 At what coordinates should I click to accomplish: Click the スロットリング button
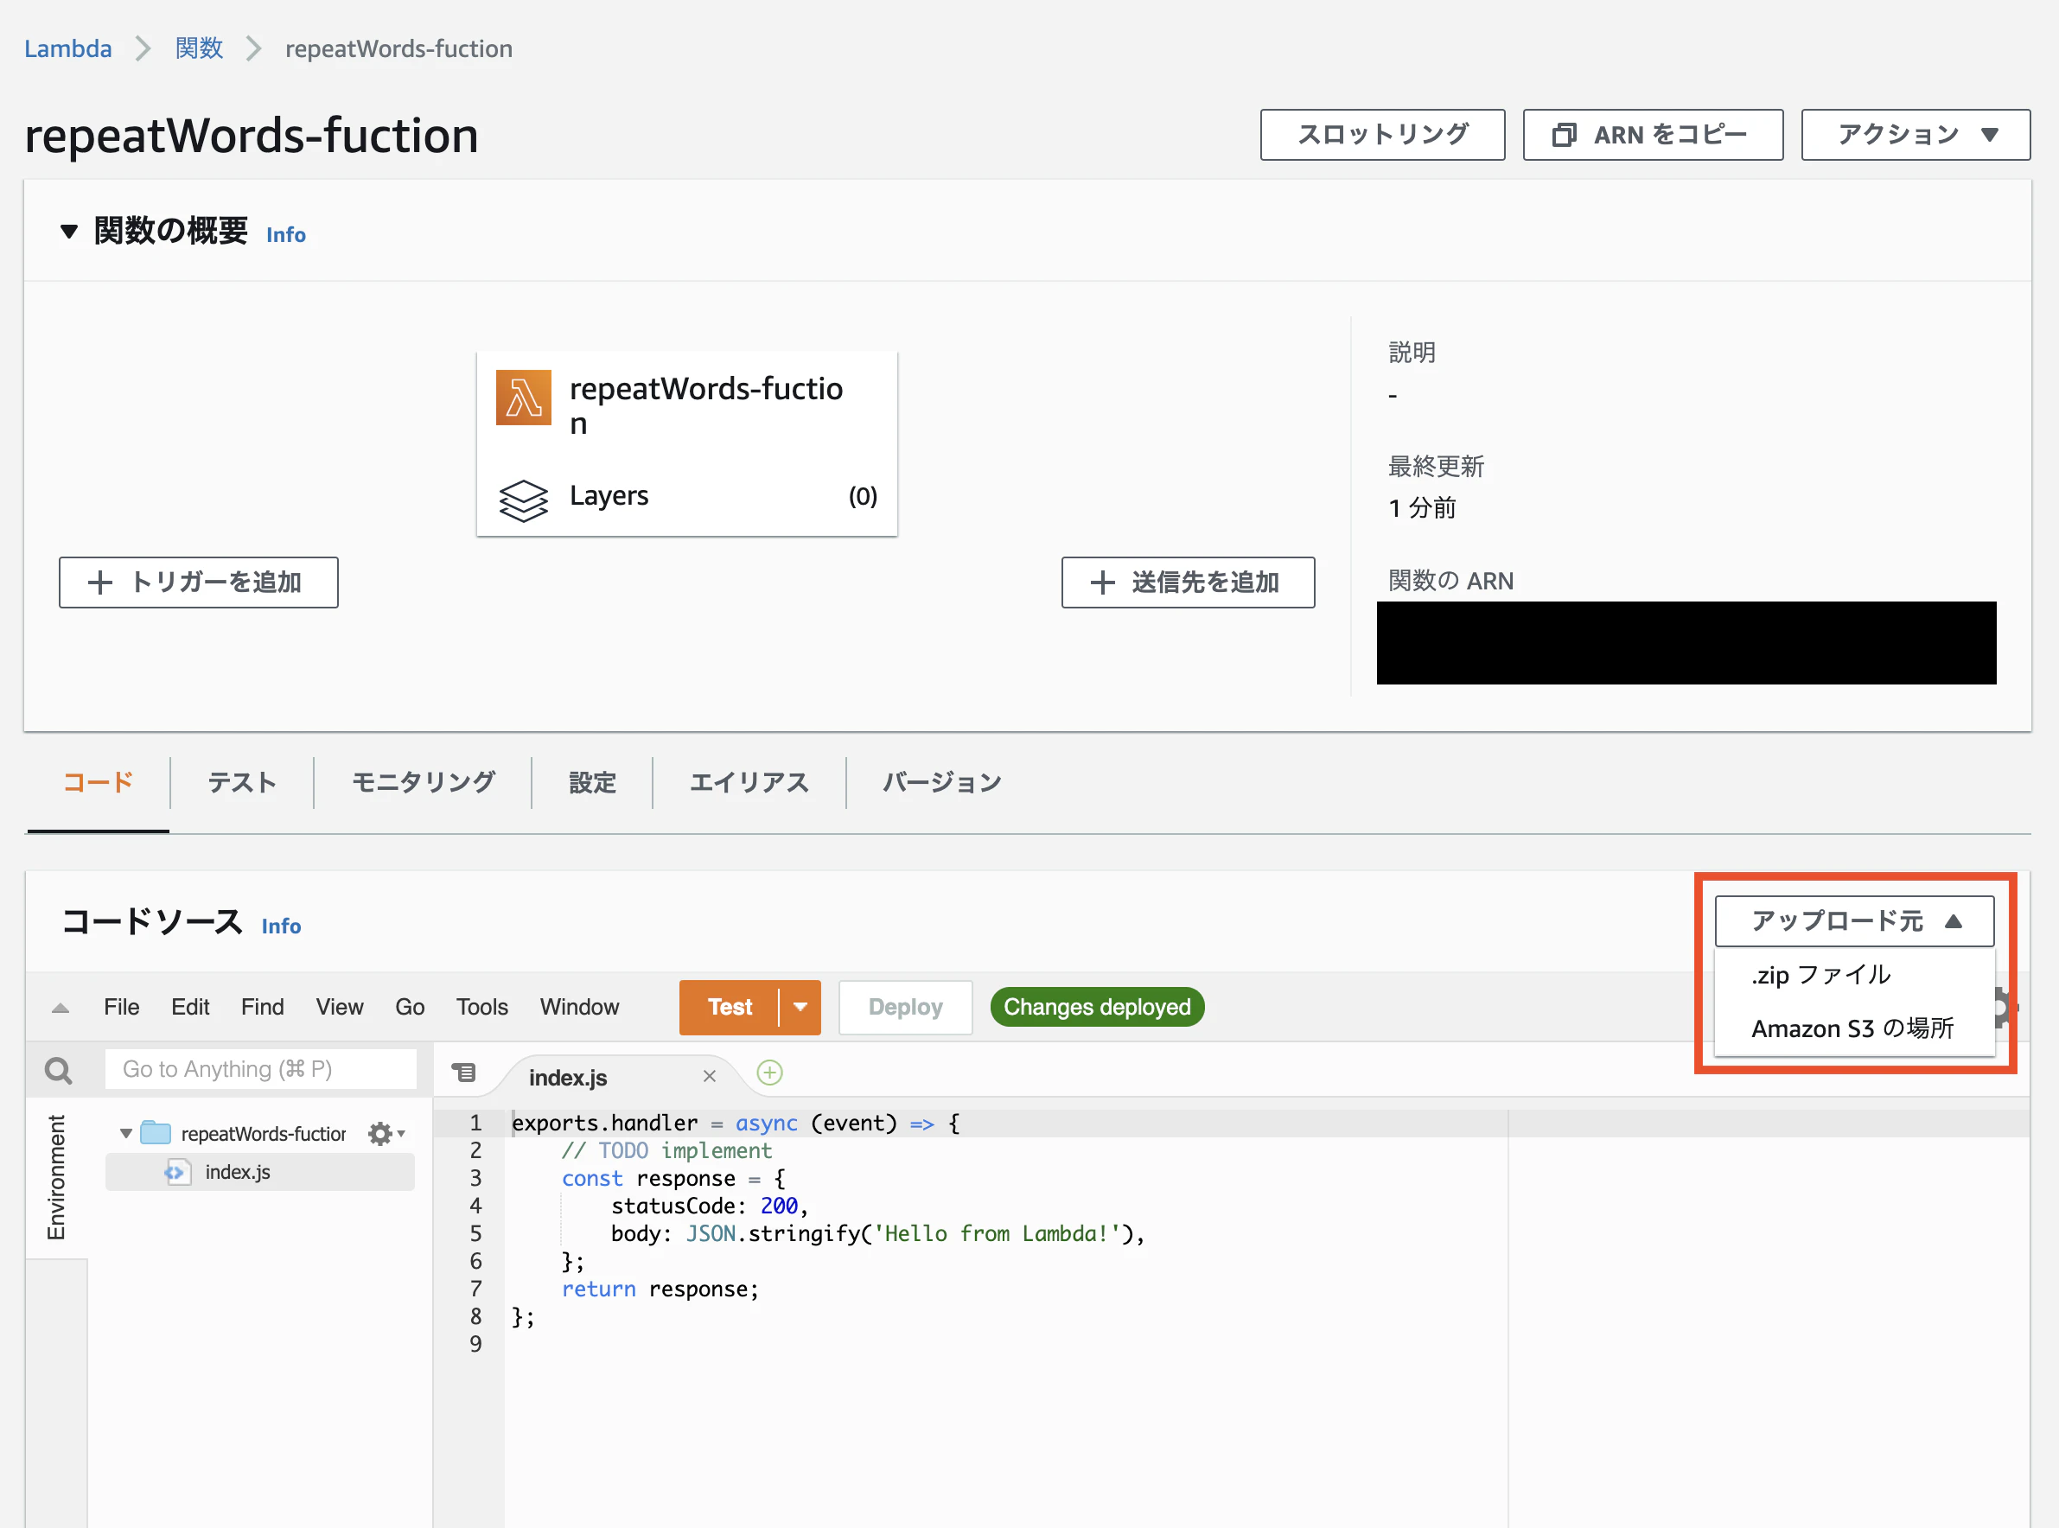1382,135
